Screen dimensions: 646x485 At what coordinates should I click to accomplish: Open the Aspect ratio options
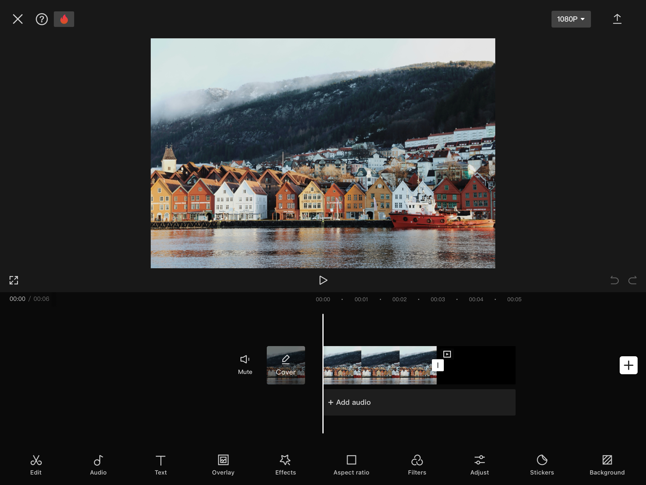pos(351,465)
